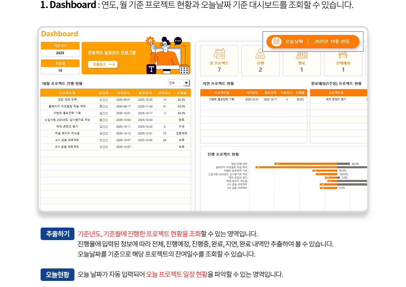Click the 진행 count 2
The height and width of the screenshot is (287, 406).
tap(260, 70)
